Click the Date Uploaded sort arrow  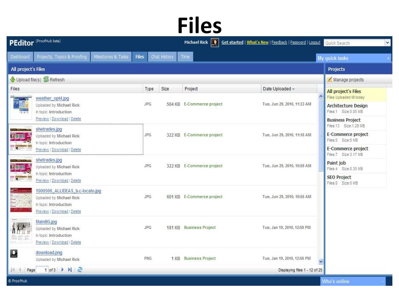293,89
